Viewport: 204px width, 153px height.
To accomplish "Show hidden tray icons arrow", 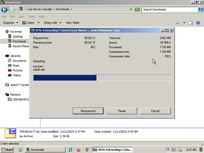I will pyautogui.click(x=168, y=149).
